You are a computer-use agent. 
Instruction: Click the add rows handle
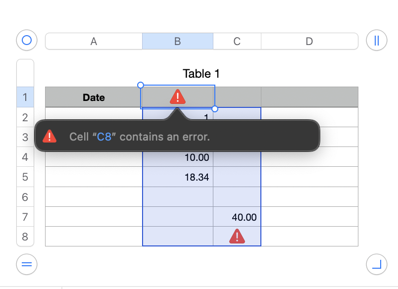click(27, 265)
